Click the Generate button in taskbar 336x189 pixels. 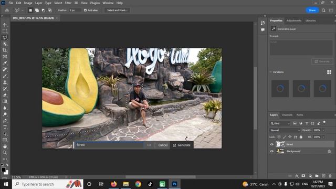182,145
